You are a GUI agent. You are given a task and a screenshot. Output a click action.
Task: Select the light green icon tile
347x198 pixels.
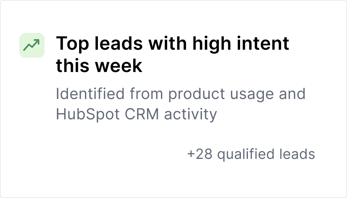[x=32, y=45]
